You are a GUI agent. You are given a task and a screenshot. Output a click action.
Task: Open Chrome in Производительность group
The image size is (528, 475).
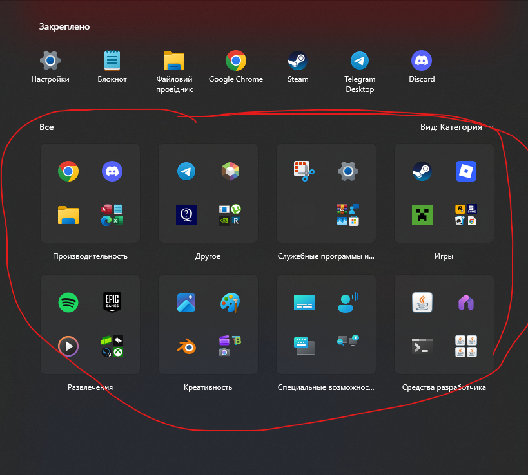click(x=68, y=171)
